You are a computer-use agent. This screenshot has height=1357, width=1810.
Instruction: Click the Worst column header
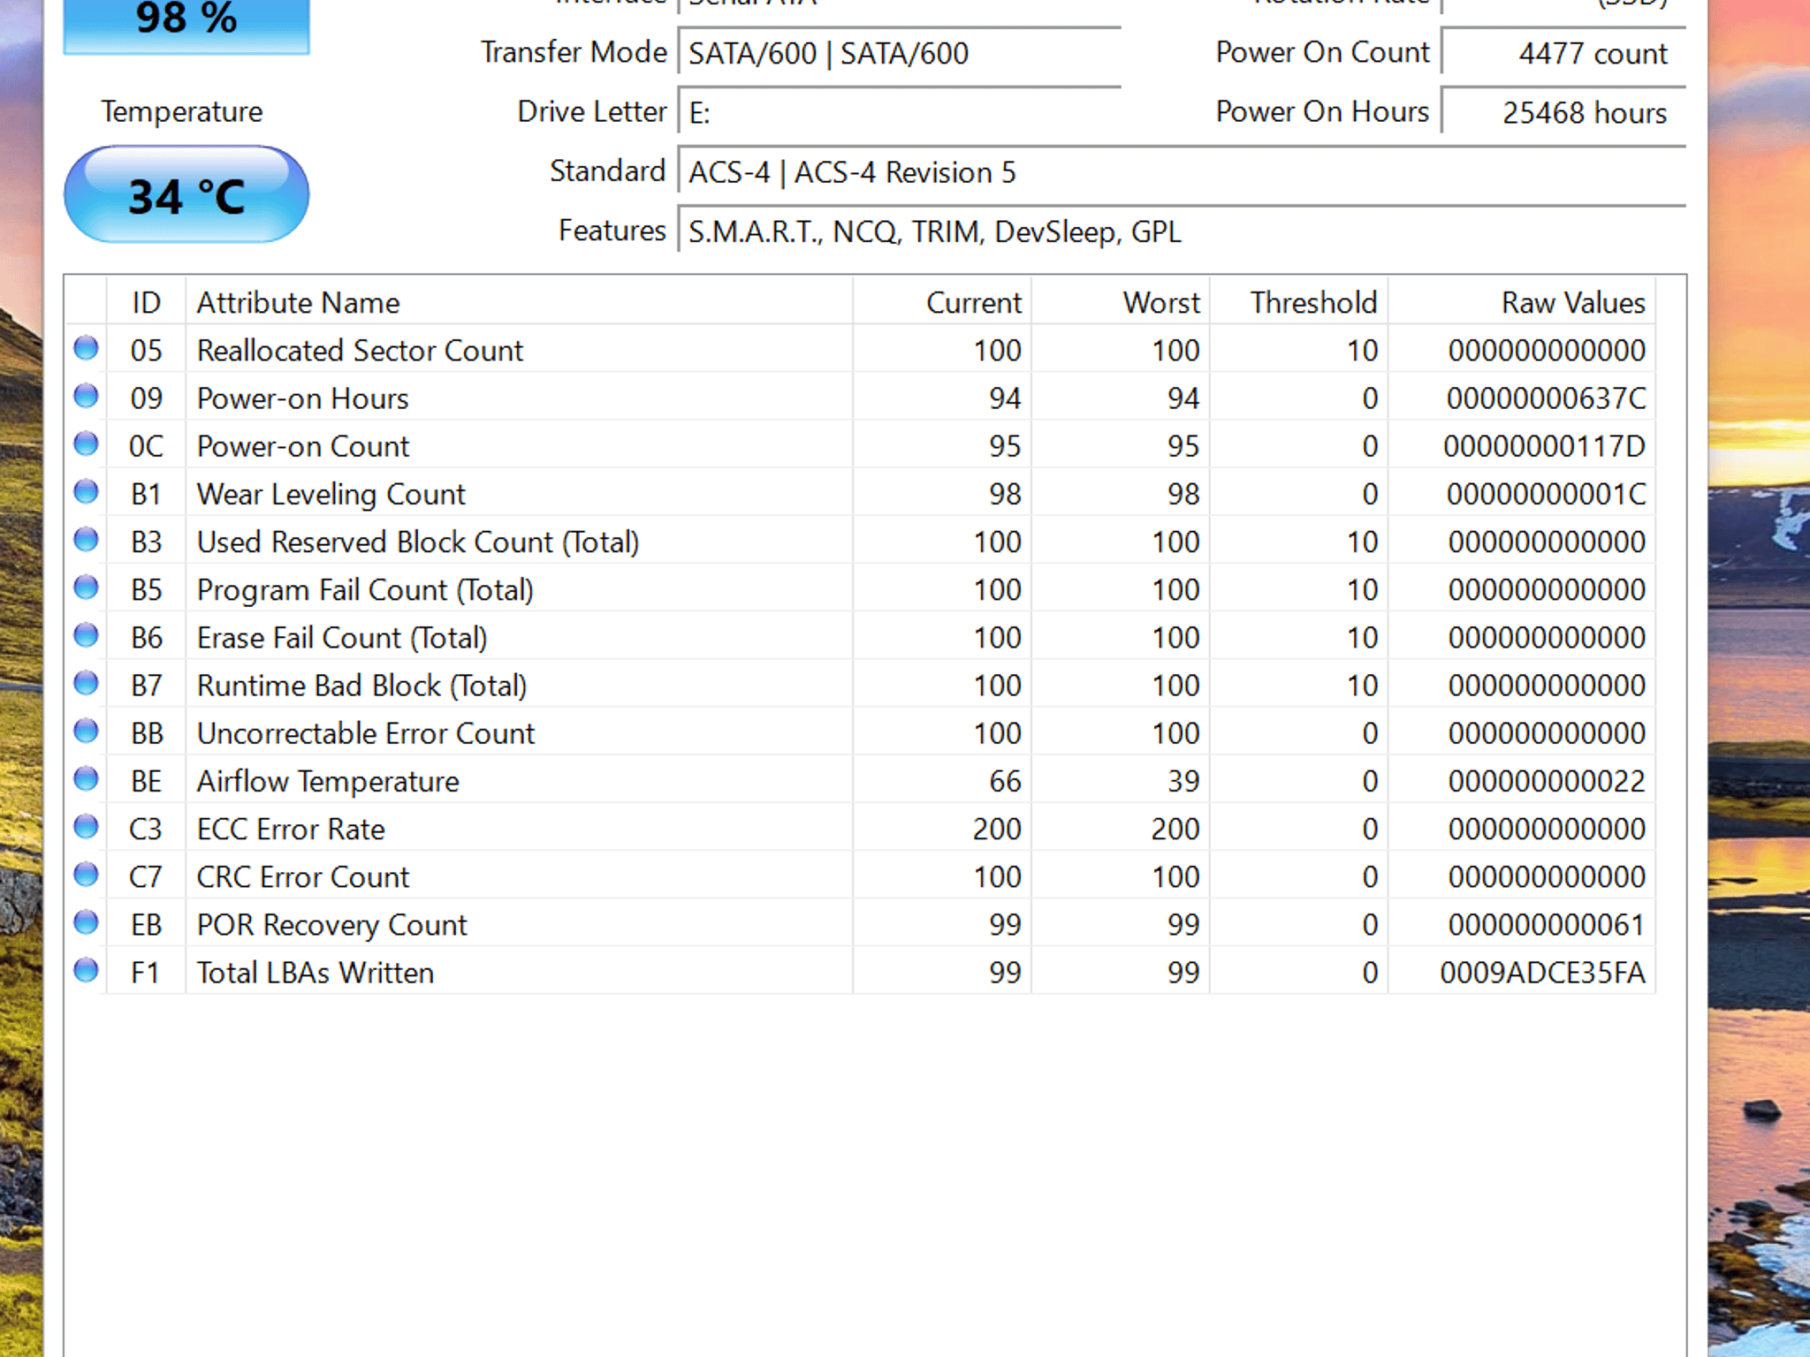pyautogui.click(x=1121, y=302)
